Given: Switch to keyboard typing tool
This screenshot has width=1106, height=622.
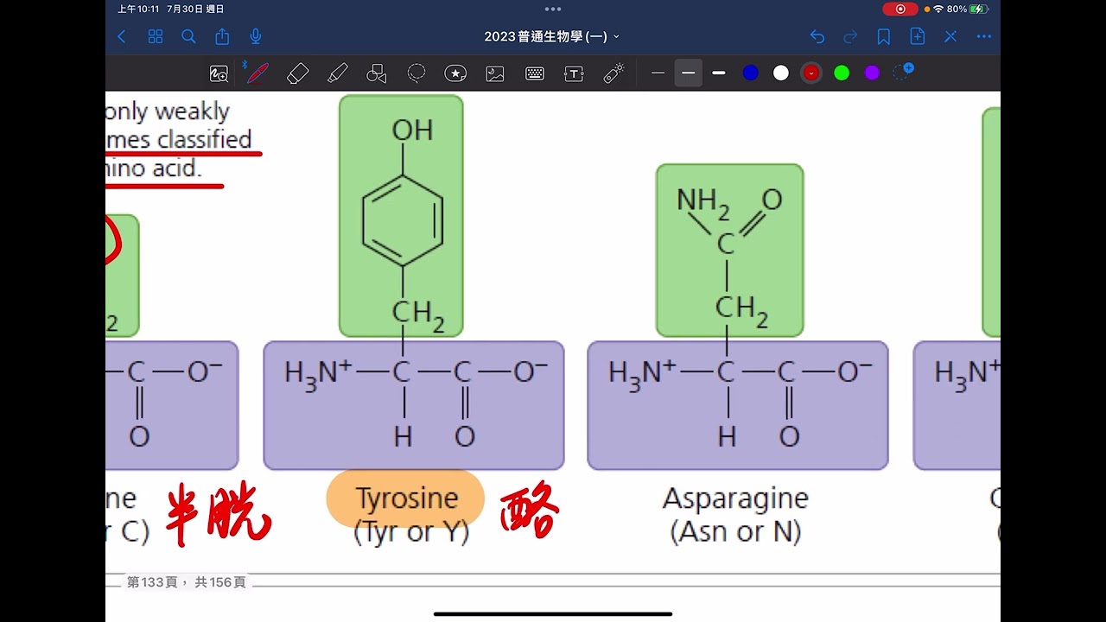Looking at the screenshot, I should pos(535,73).
